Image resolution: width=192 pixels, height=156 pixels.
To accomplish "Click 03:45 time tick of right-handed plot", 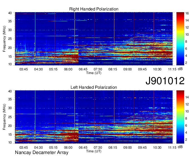I will 24,69.
